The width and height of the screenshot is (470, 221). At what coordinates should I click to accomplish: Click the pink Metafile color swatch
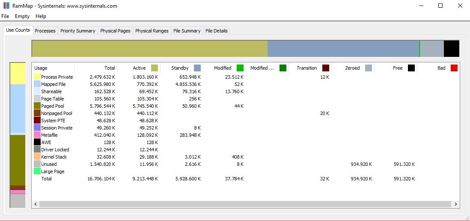point(37,135)
